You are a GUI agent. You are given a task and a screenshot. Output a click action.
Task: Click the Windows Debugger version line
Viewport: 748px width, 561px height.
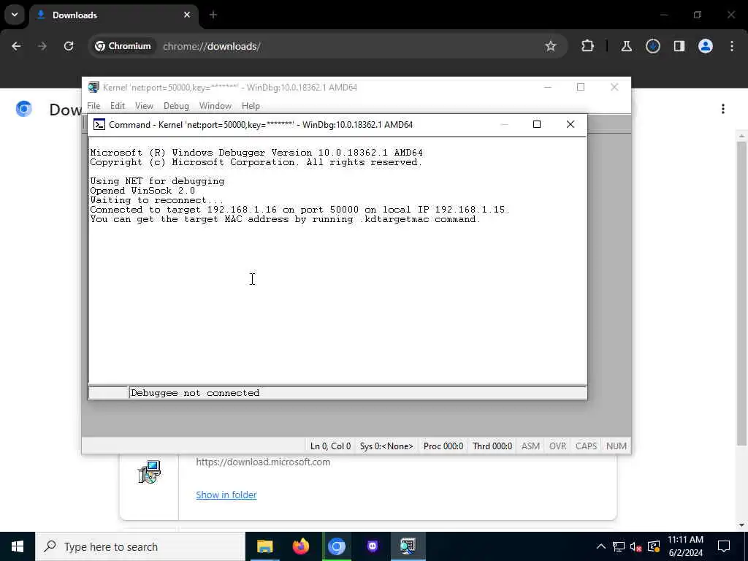tap(256, 153)
